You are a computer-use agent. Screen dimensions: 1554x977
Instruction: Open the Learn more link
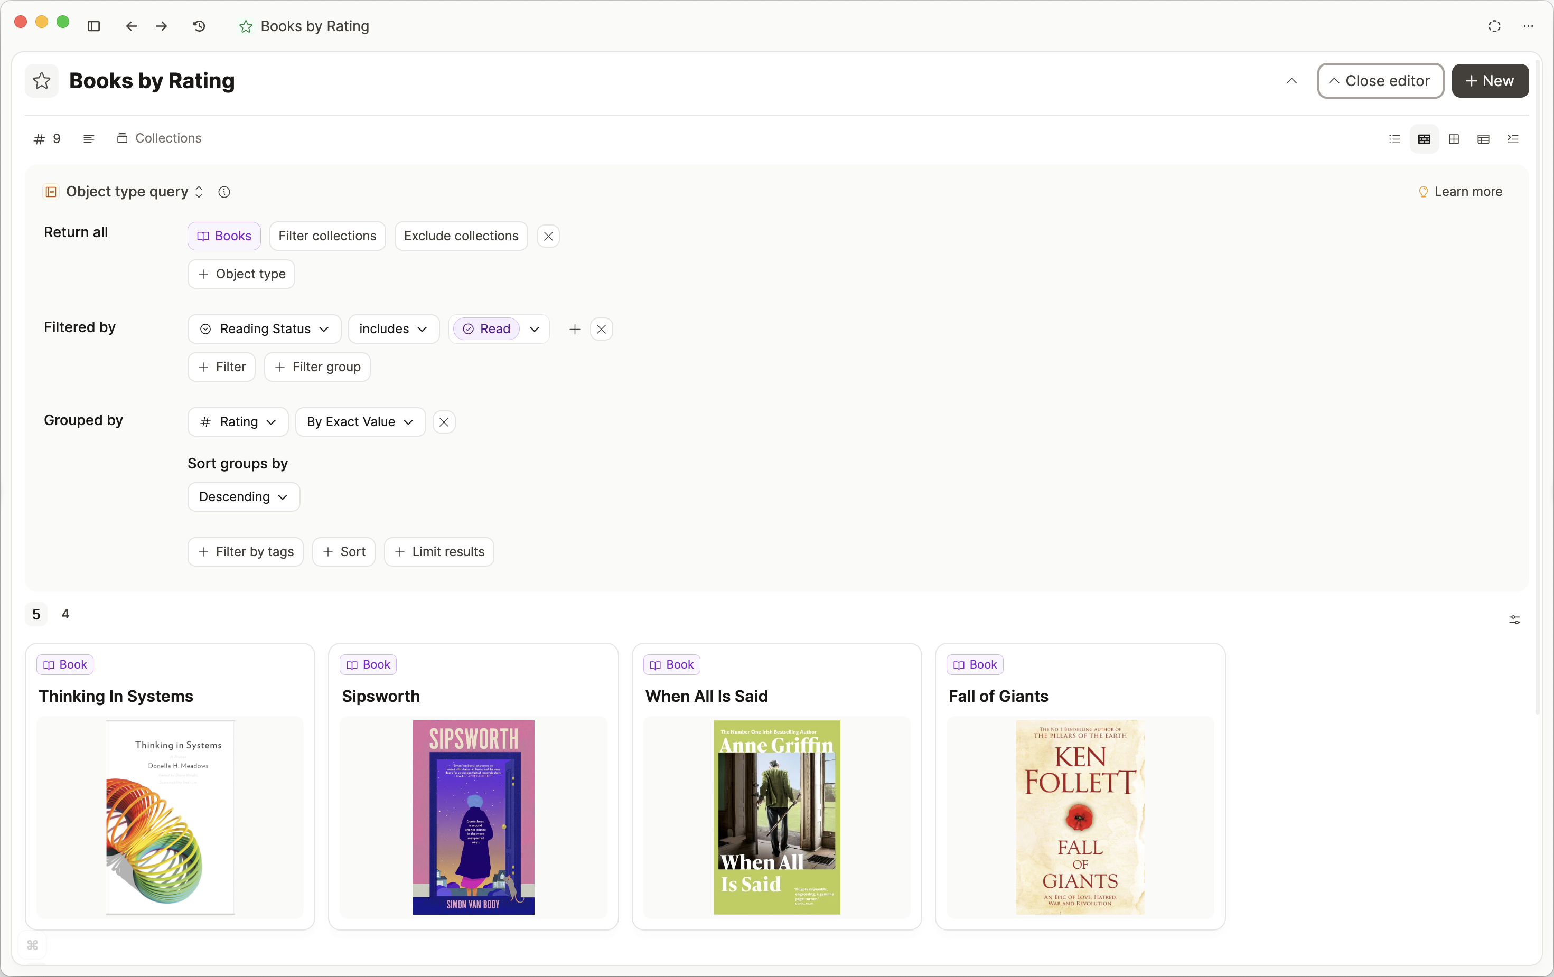point(1461,192)
